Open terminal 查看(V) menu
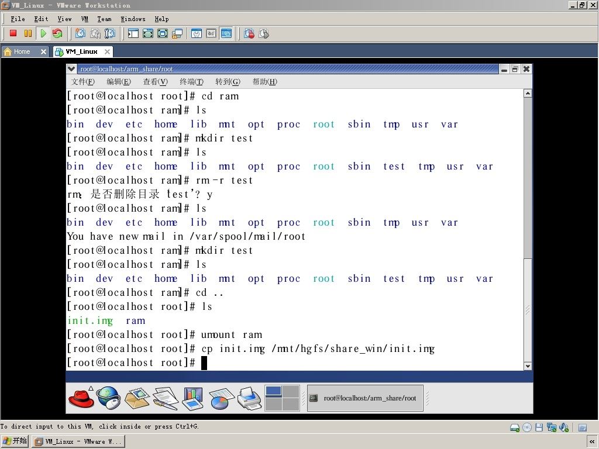The image size is (599, 449). 155,81
